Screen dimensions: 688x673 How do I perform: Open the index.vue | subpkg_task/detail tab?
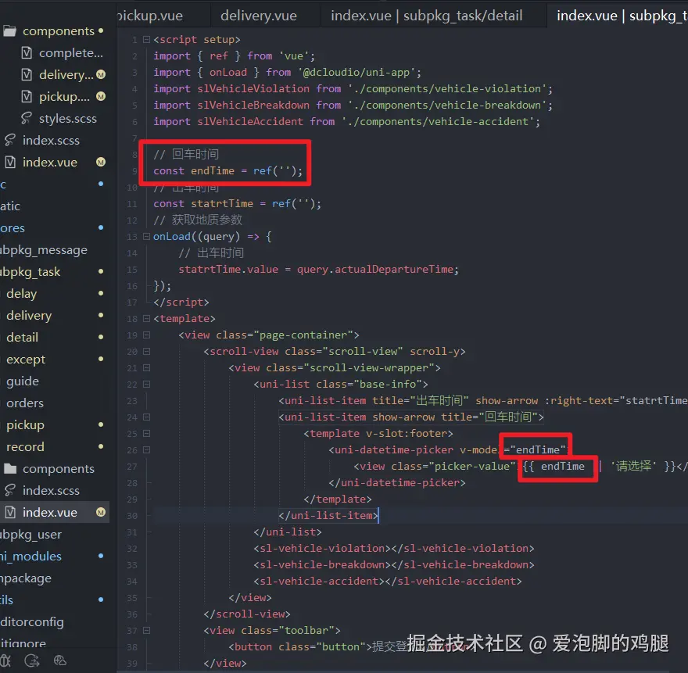click(427, 16)
